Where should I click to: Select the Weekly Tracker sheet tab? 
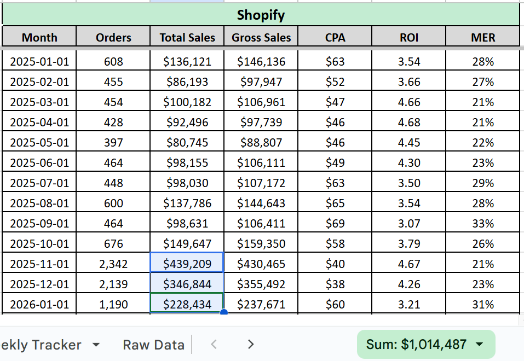pyautogui.click(x=41, y=345)
